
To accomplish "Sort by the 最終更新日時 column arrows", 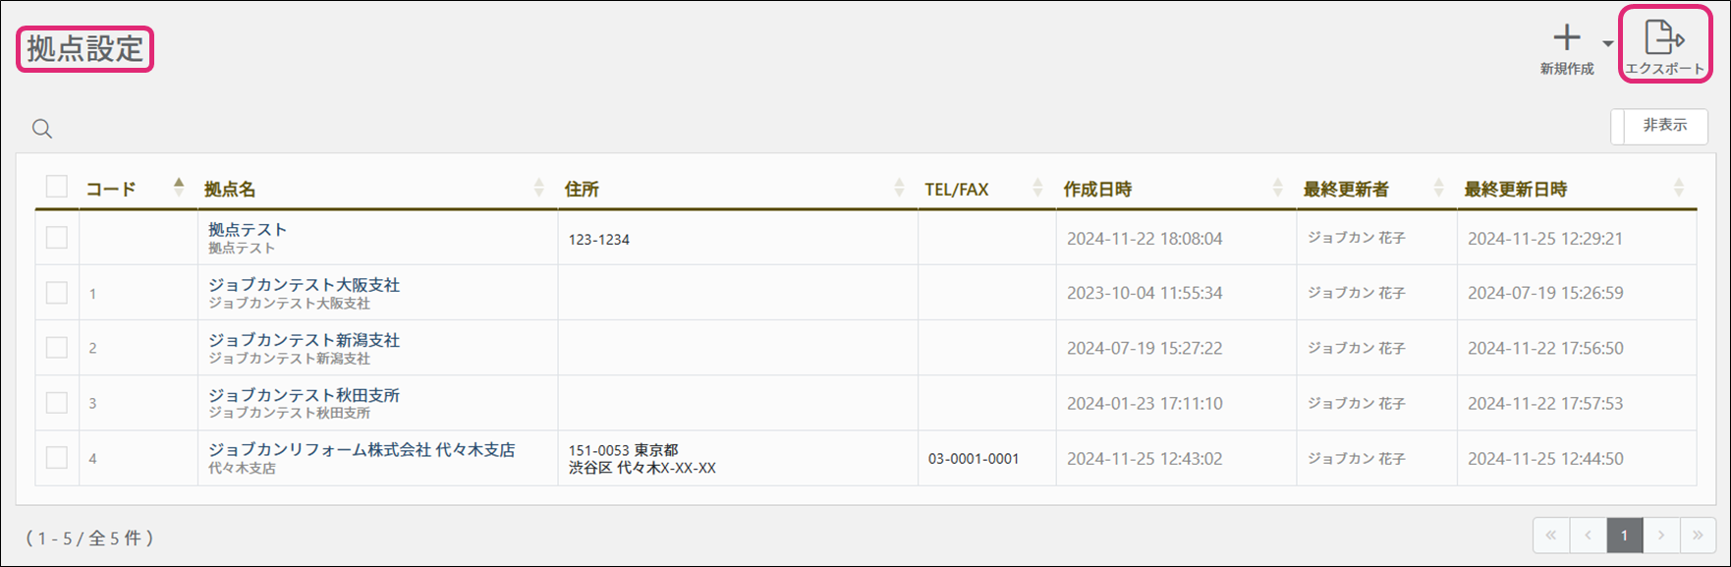I will pos(1678,188).
